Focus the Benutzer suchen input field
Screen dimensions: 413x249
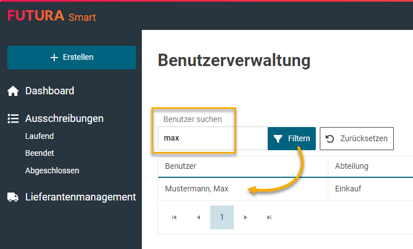pos(212,138)
